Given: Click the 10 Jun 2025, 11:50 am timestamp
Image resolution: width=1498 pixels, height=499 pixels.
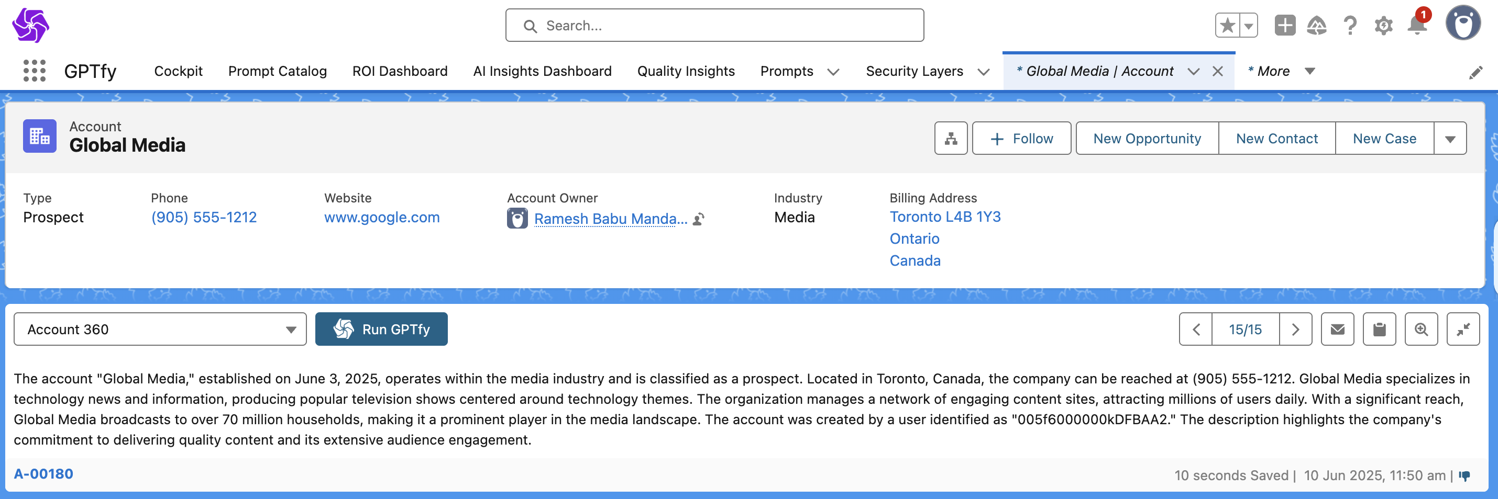Looking at the screenshot, I should (x=1375, y=476).
